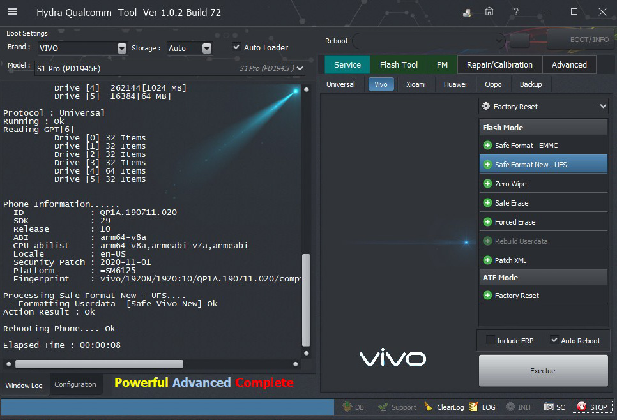Expand the Factory Reset dropdown

pyautogui.click(x=602, y=106)
